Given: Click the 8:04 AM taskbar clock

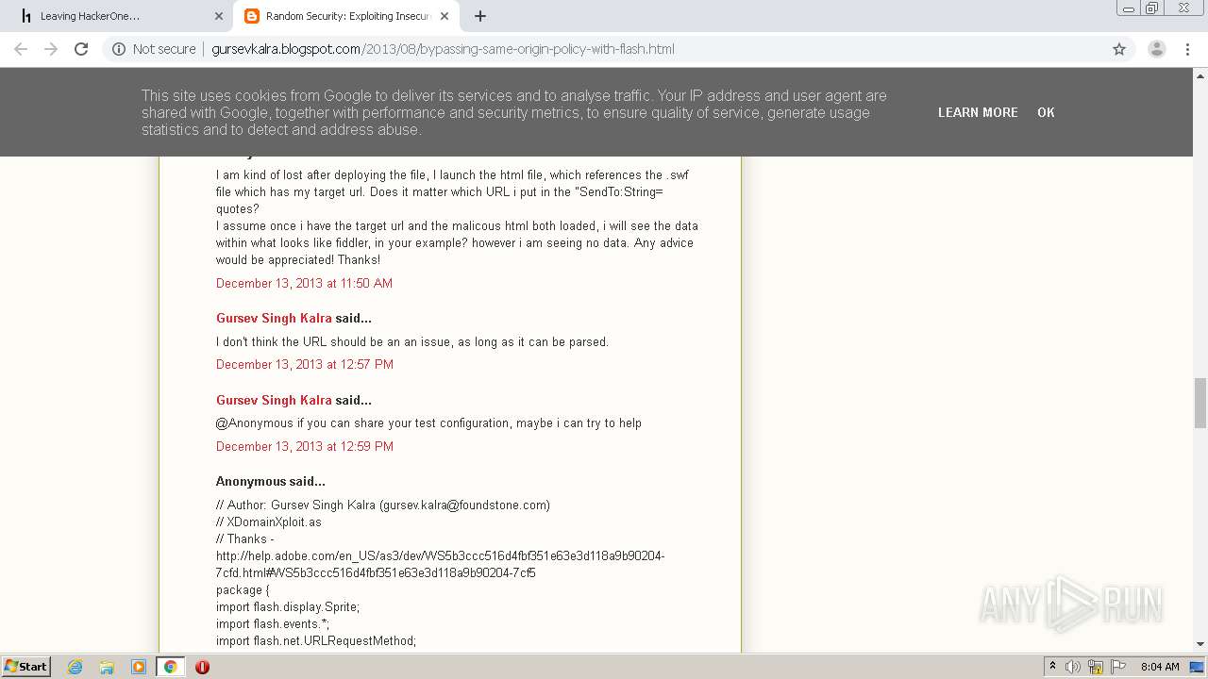Looking at the screenshot, I should pos(1160,667).
